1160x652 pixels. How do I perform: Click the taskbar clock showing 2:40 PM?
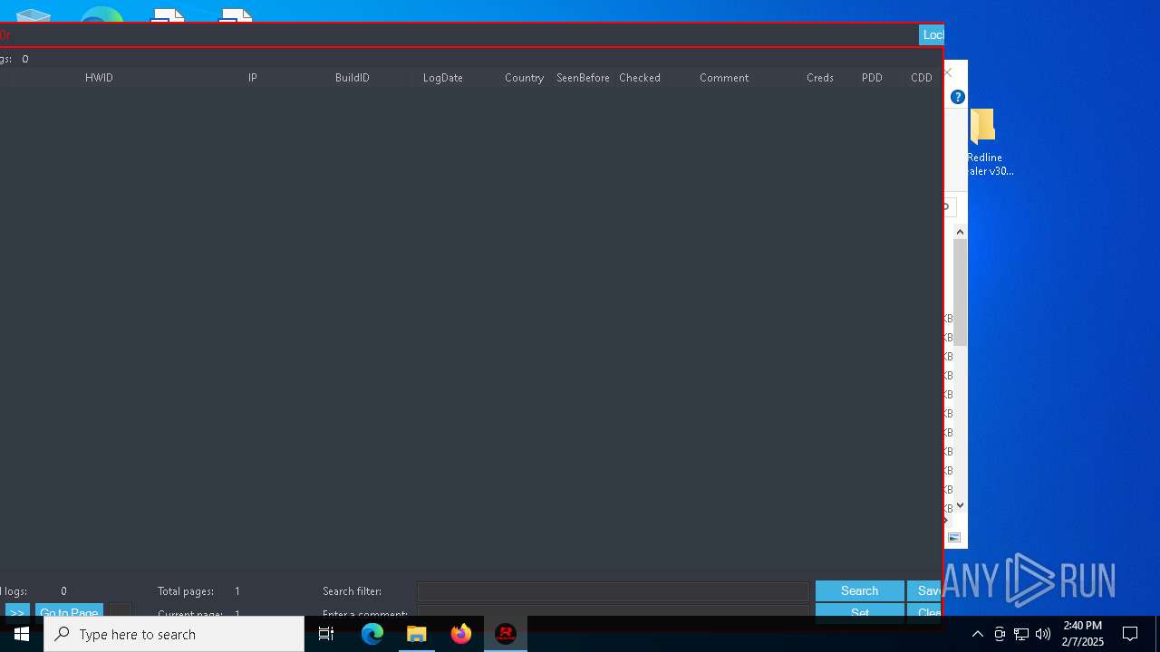click(x=1082, y=634)
